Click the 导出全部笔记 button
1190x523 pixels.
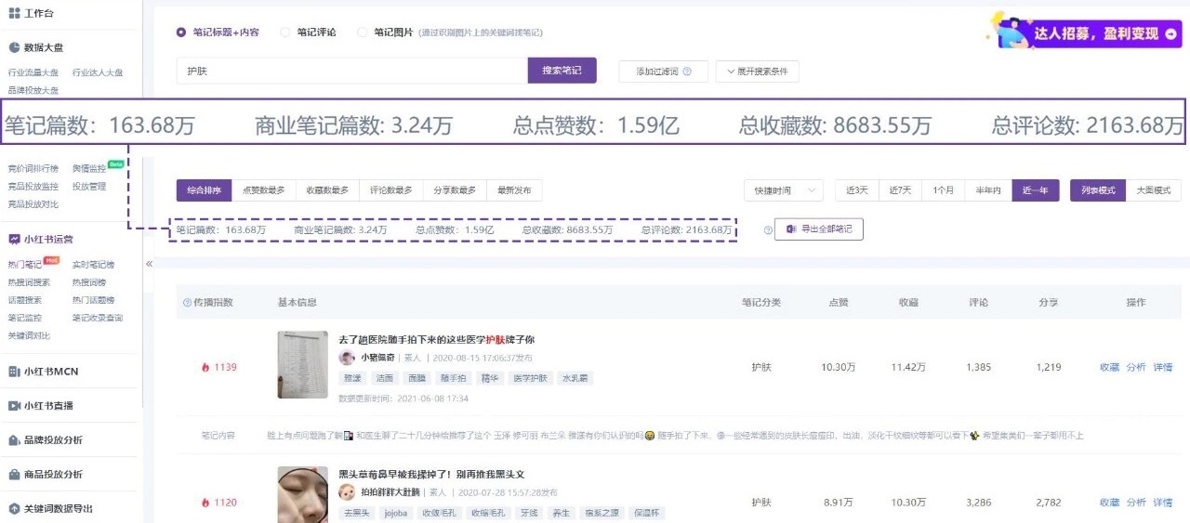click(819, 229)
